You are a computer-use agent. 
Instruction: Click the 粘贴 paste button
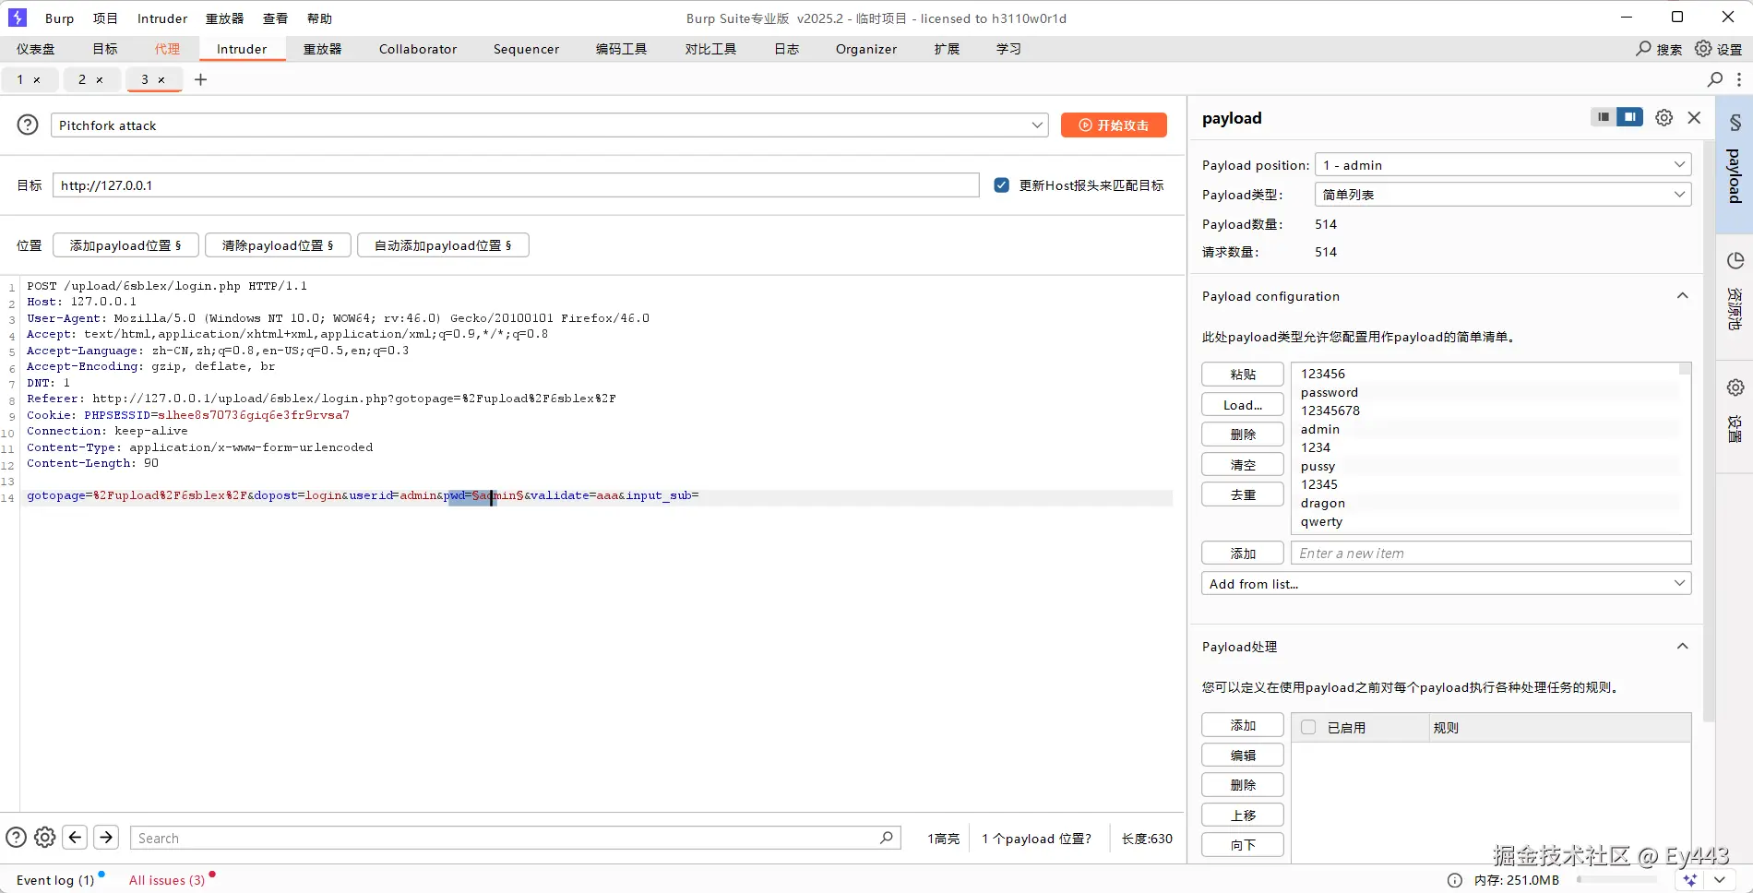1243,375
